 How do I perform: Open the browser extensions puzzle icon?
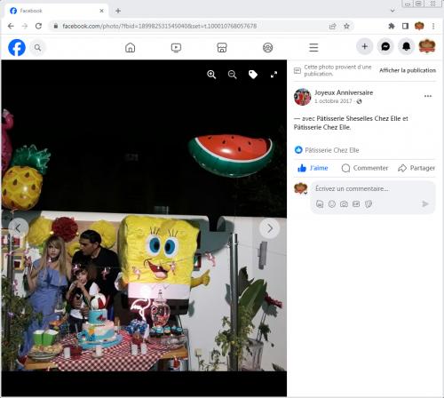point(392,26)
